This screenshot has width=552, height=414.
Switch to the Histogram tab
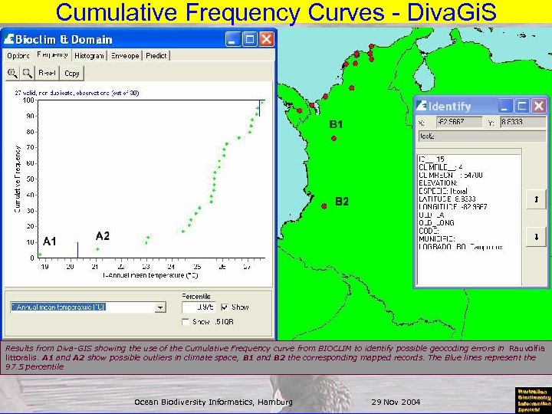(90, 56)
